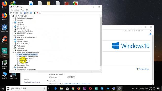This screenshot has width=162, height=91.
Task: Select the DVD/CD-ROM drives category
Action: click(x=24, y=29)
